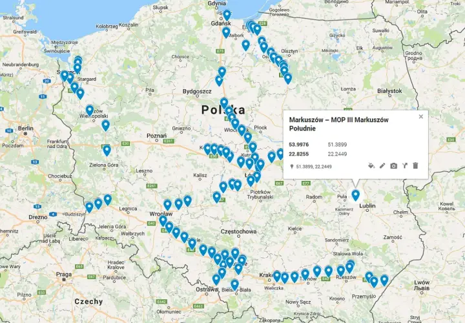
Task: Click the Markuszów – MOP III popup title
Action: [x=338, y=124]
